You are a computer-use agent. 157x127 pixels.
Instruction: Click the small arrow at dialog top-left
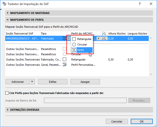1,9
